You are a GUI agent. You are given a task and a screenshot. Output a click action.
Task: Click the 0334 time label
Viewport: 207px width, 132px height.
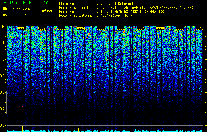81,28
